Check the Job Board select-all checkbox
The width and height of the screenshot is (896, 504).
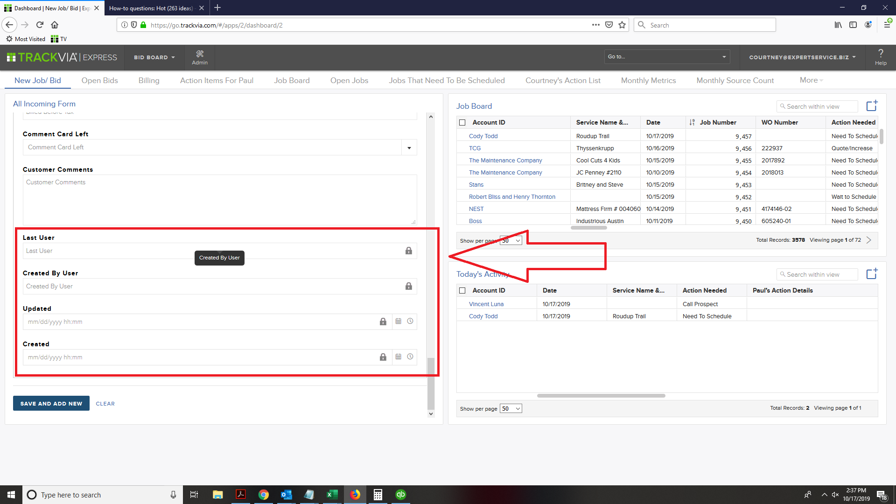click(x=462, y=122)
